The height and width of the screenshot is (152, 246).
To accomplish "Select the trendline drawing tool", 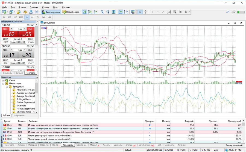I will (x=163, y=12).
